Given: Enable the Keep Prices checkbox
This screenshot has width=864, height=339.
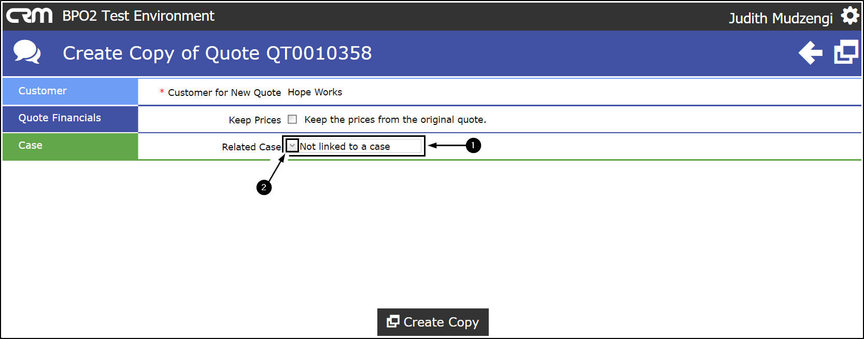Looking at the screenshot, I should [292, 119].
